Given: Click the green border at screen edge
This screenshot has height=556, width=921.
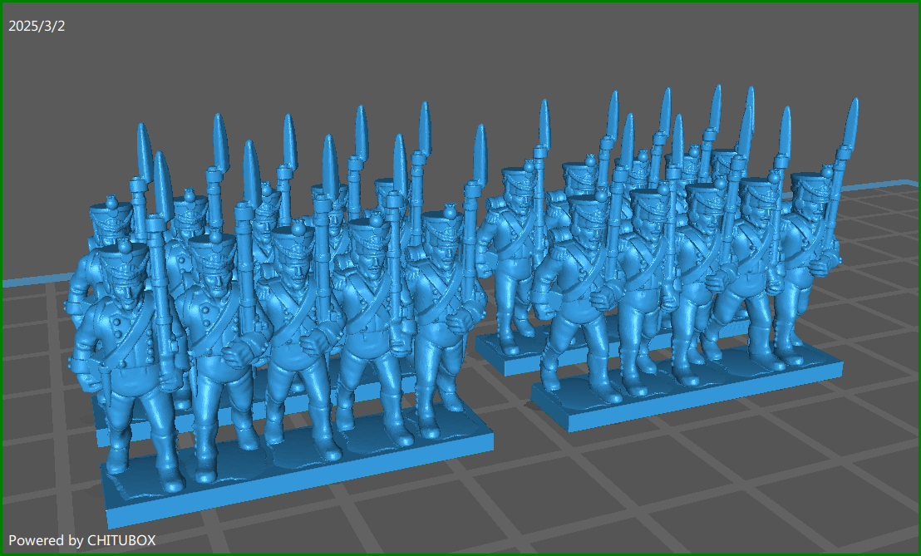Looking at the screenshot, I should tap(460, 2).
